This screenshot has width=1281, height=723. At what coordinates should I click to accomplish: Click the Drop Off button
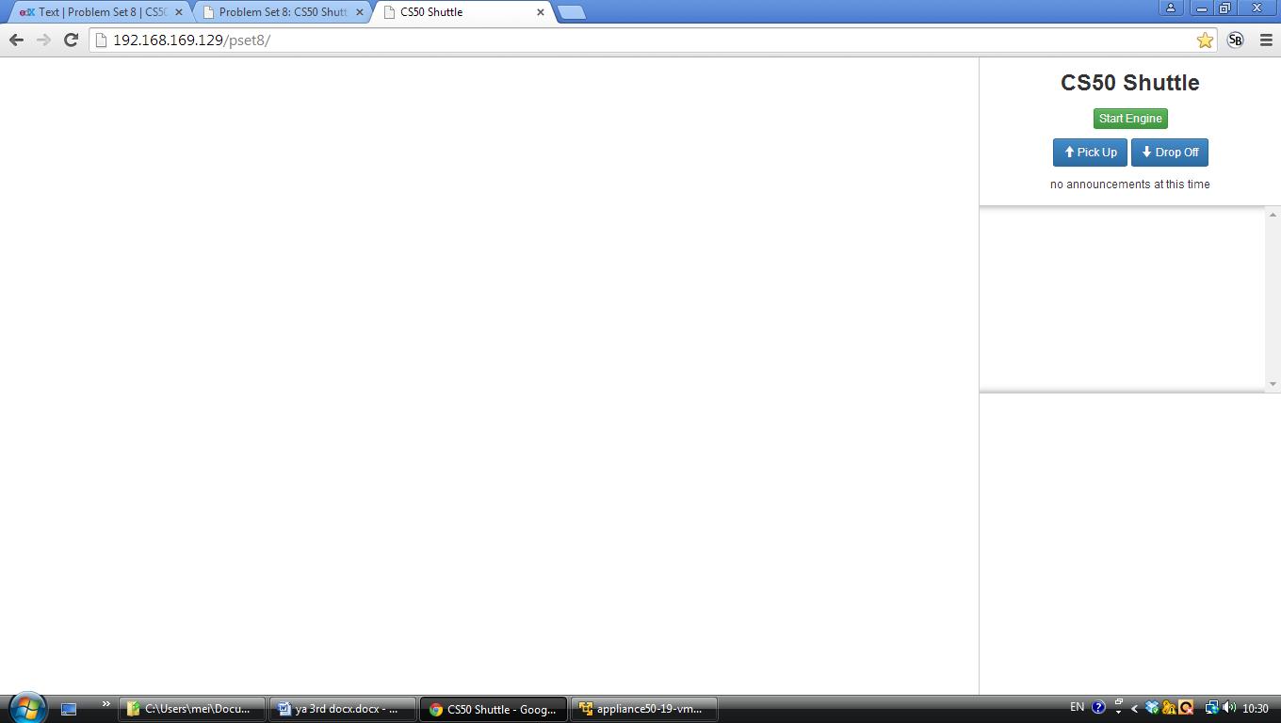[x=1170, y=153]
